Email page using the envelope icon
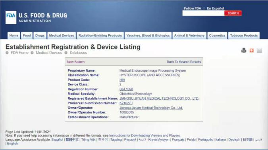This screenshot has height=150, width=268. click(259, 50)
